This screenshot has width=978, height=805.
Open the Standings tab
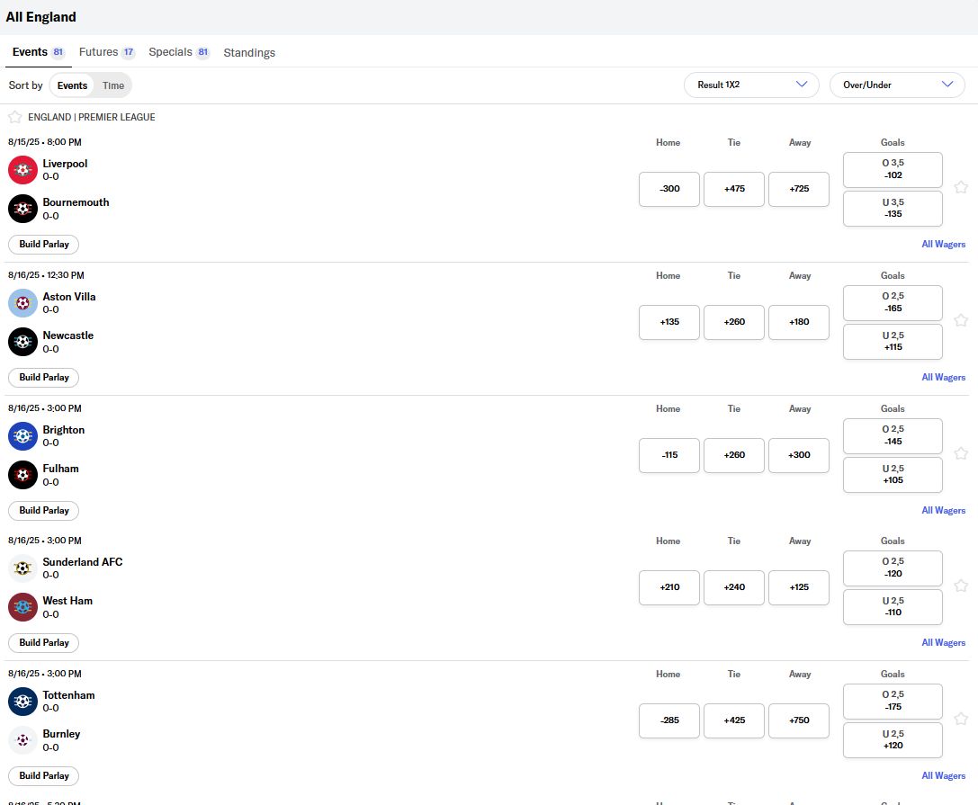249,52
